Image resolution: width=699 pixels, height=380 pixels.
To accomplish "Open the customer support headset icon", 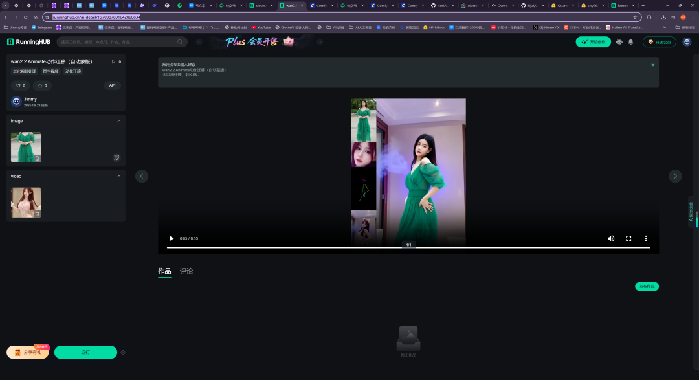I will click(619, 42).
